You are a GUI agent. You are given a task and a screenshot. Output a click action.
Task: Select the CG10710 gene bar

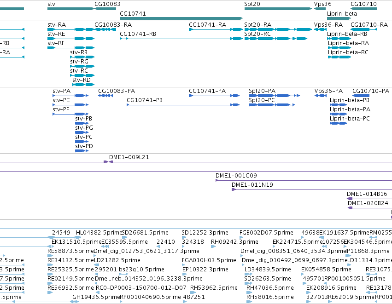pos(363,9)
